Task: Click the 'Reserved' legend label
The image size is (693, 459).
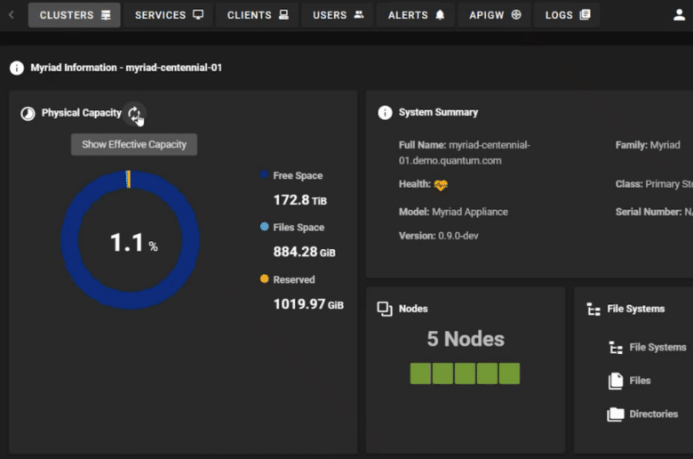Action: pyautogui.click(x=294, y=279)
